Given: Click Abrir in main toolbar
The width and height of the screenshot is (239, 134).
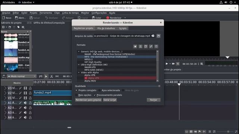Looking at the screenshot, I should [x=21, y=18].
